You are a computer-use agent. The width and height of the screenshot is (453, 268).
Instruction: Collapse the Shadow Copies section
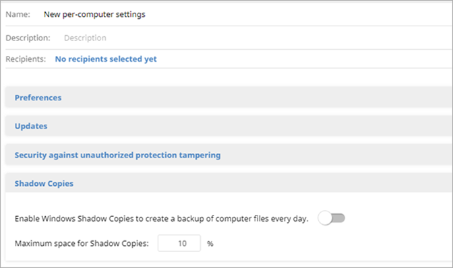[x=44, y=183]
